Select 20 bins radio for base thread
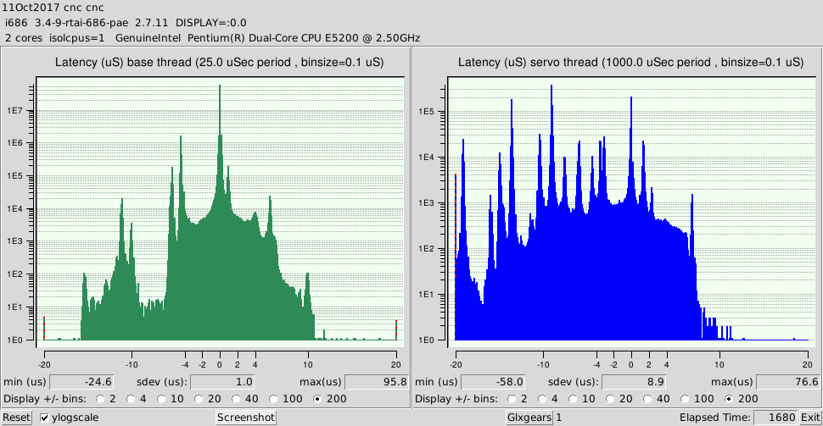The width and height of the screenshot is (823, 426). click(199, 399)
